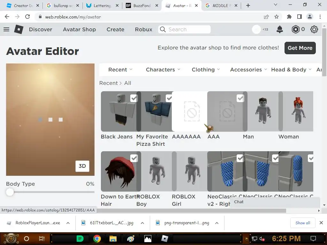Open the Roblox hamburger navigation menu
This screenshot has width=327, height=245.
click(6, 29)
